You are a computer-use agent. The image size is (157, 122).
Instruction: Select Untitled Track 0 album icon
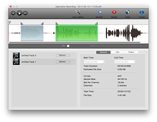pos(16,55)
